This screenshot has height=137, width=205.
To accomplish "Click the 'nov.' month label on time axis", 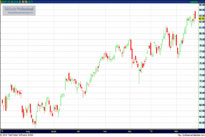I will pos(105,132).
